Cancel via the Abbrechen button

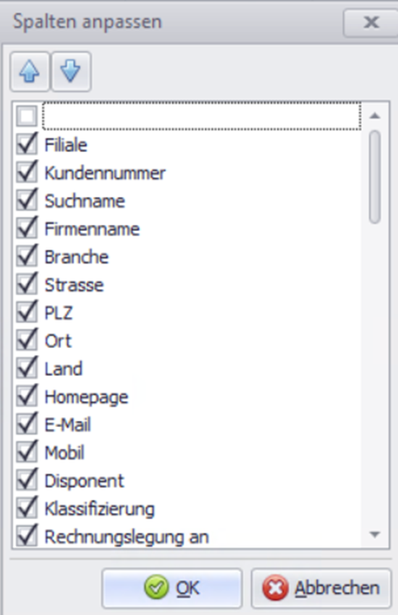322,588
